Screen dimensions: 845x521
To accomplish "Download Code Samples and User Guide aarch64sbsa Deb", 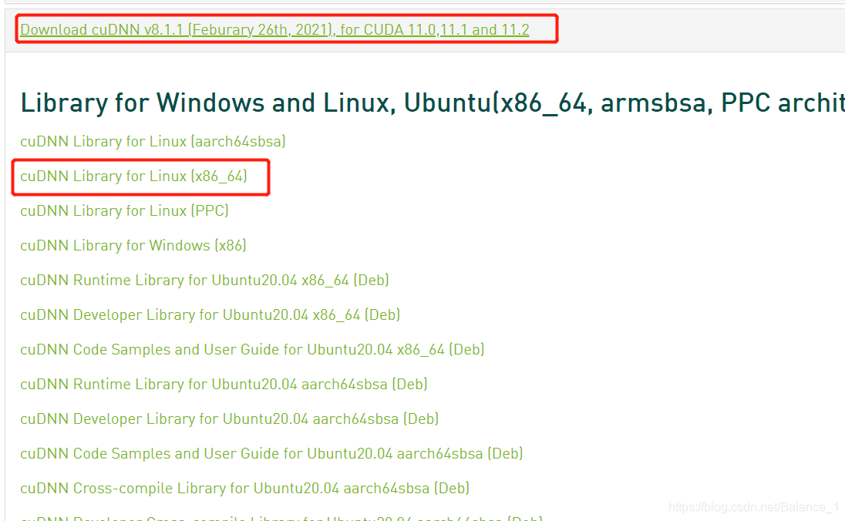I will coord(271,454).
